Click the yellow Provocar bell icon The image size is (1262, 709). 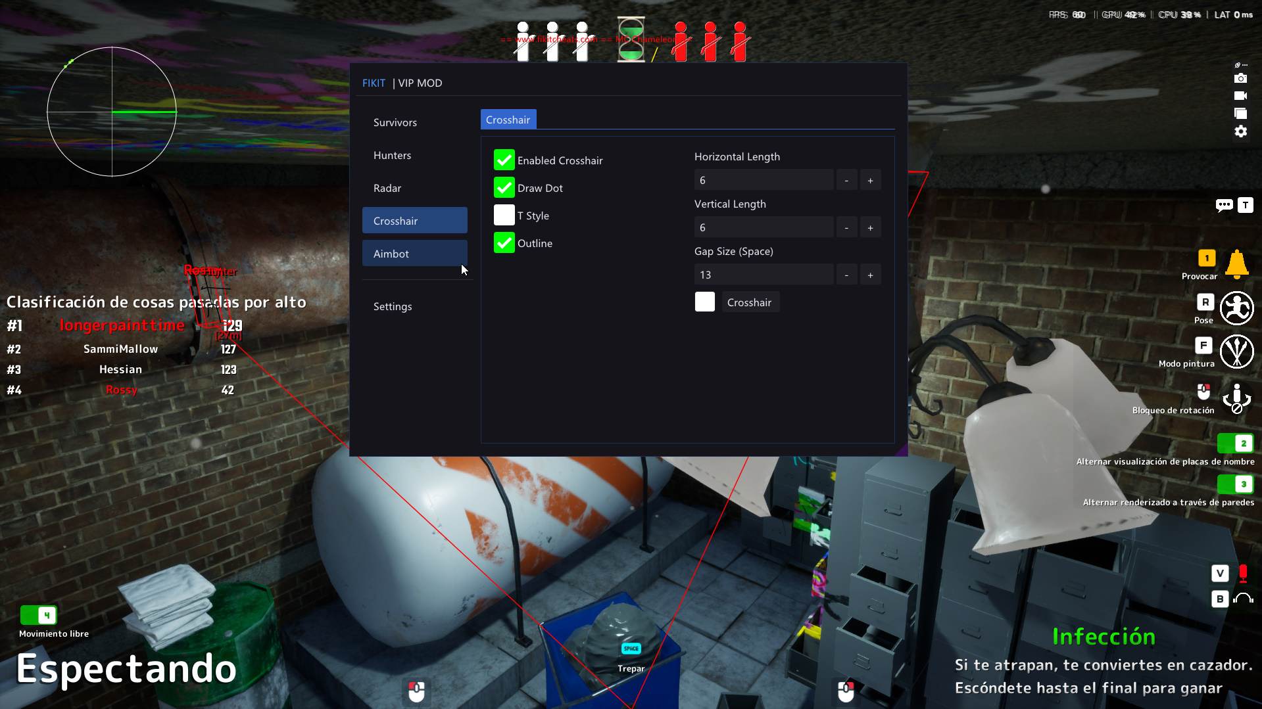[1236, 264]
